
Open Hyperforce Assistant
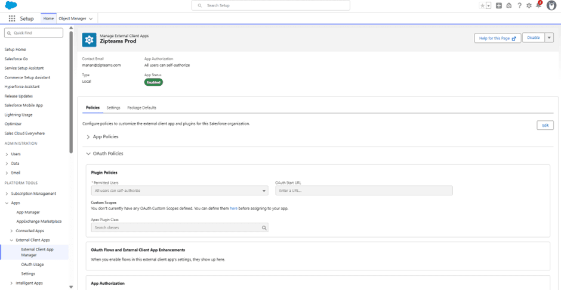coord(22,86)
